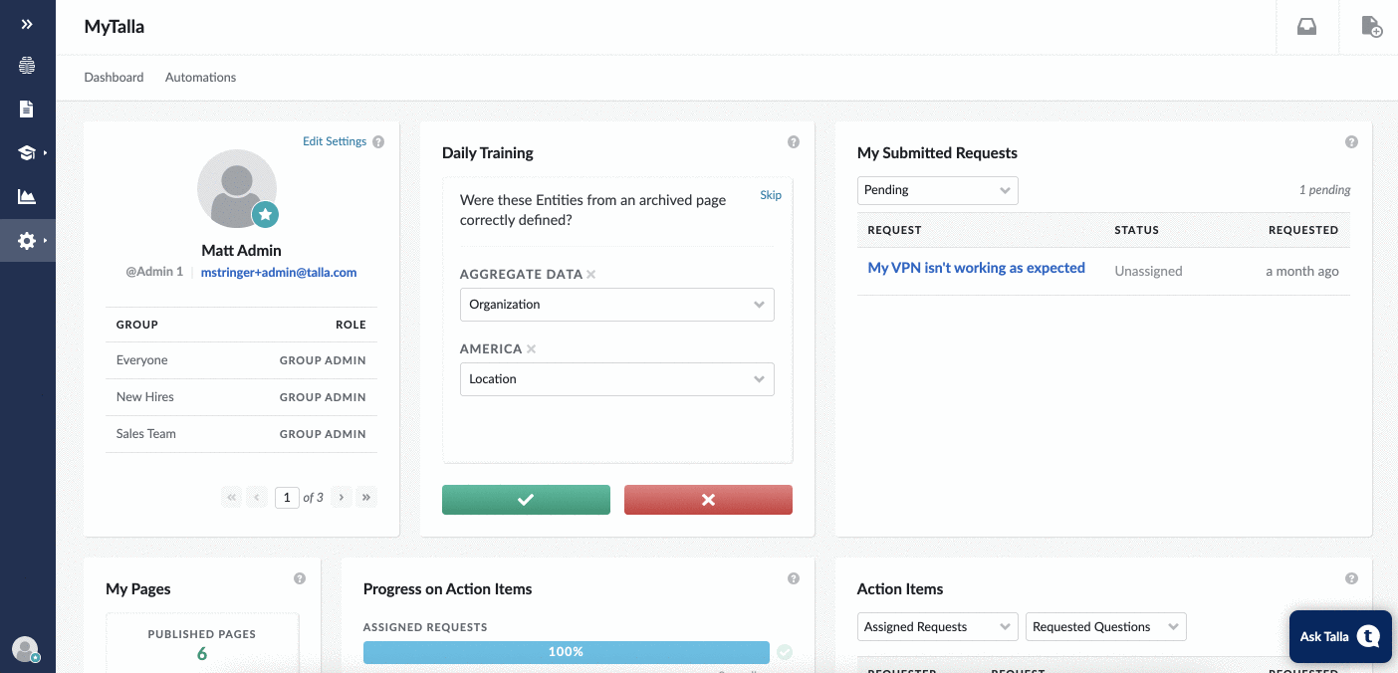The height and width of the screenshot is (673, 1398).
Task: Click the mstringer+admin@talla.com email link
Action: pos(279,272)
